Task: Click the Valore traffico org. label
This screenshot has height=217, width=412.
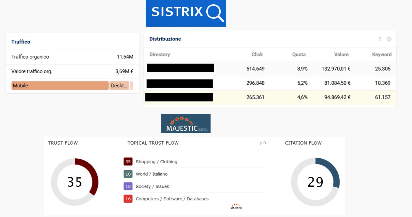Action: 32,71
